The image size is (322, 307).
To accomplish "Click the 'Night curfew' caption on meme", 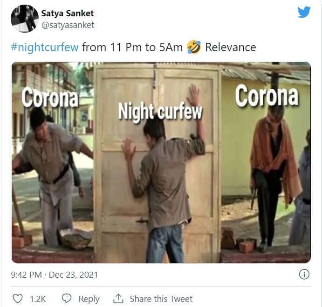I will 160,112.
